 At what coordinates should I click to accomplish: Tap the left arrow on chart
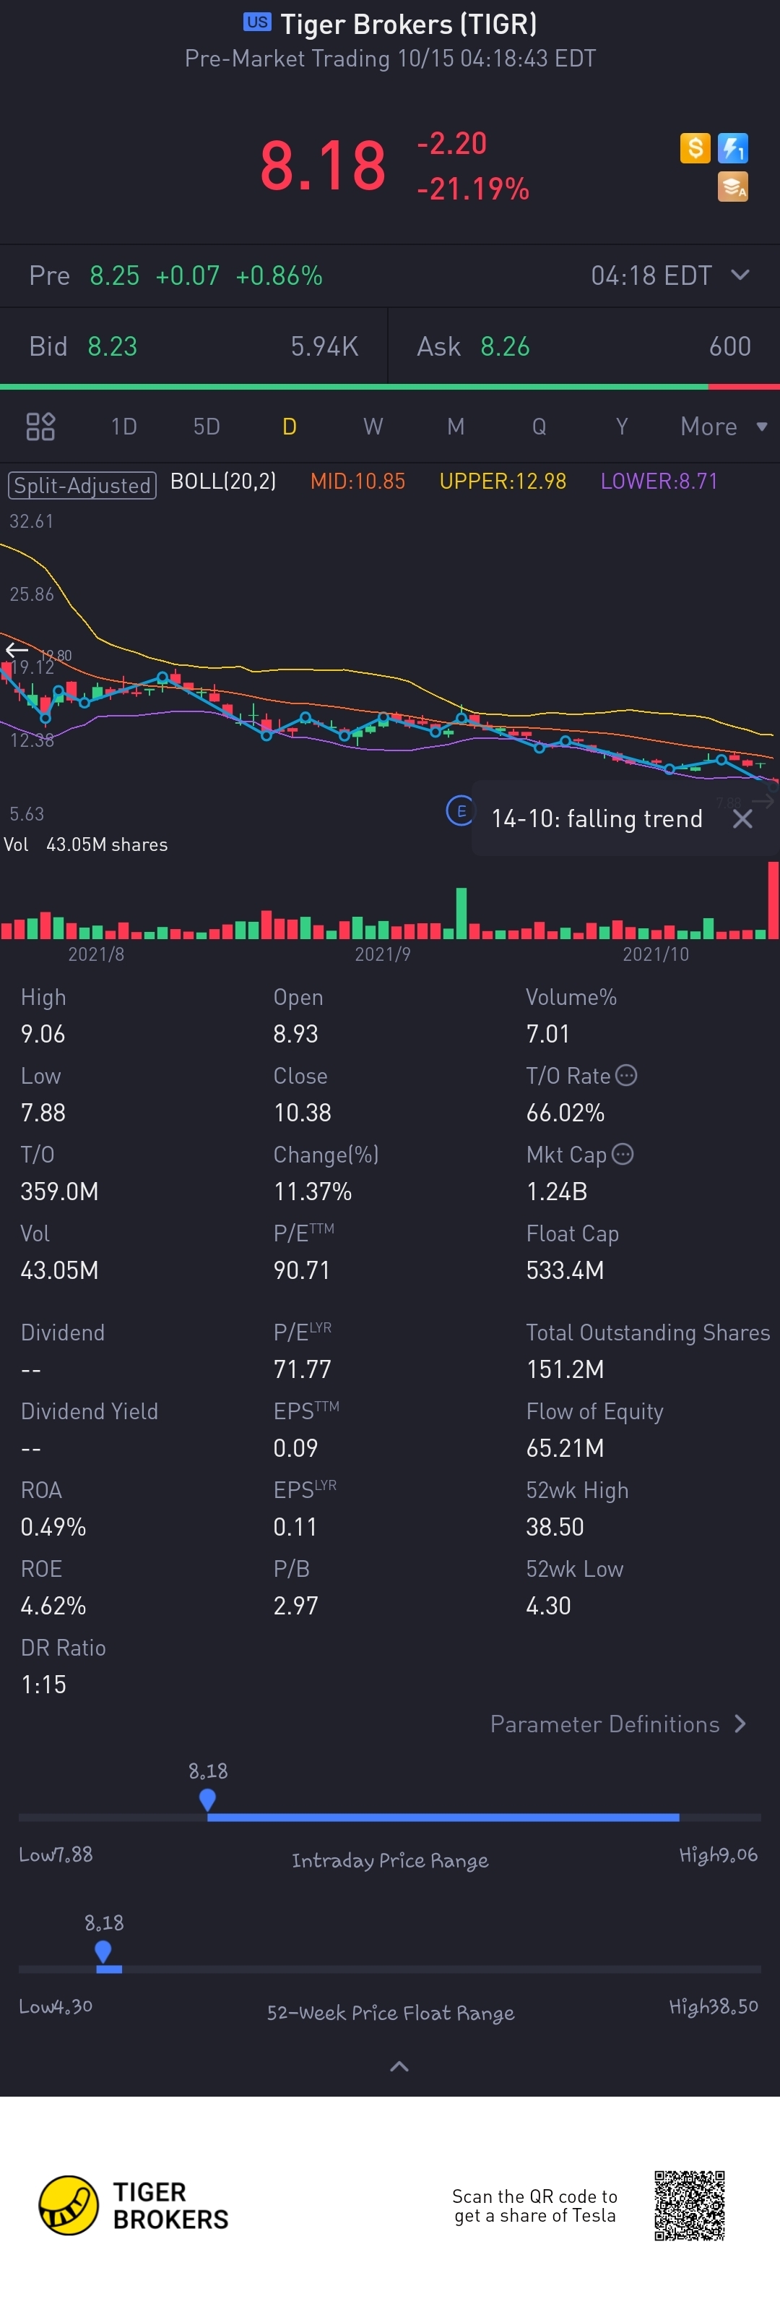[x=16, y=650]
